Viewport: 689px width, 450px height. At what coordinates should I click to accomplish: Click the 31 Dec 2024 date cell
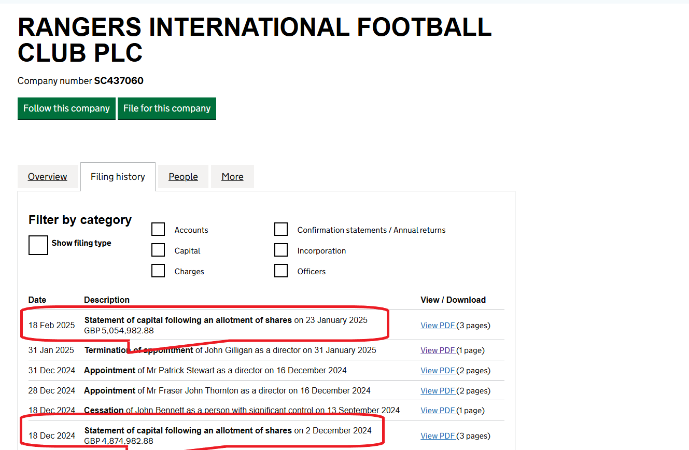pyautogui.click(x=52, y=371)
